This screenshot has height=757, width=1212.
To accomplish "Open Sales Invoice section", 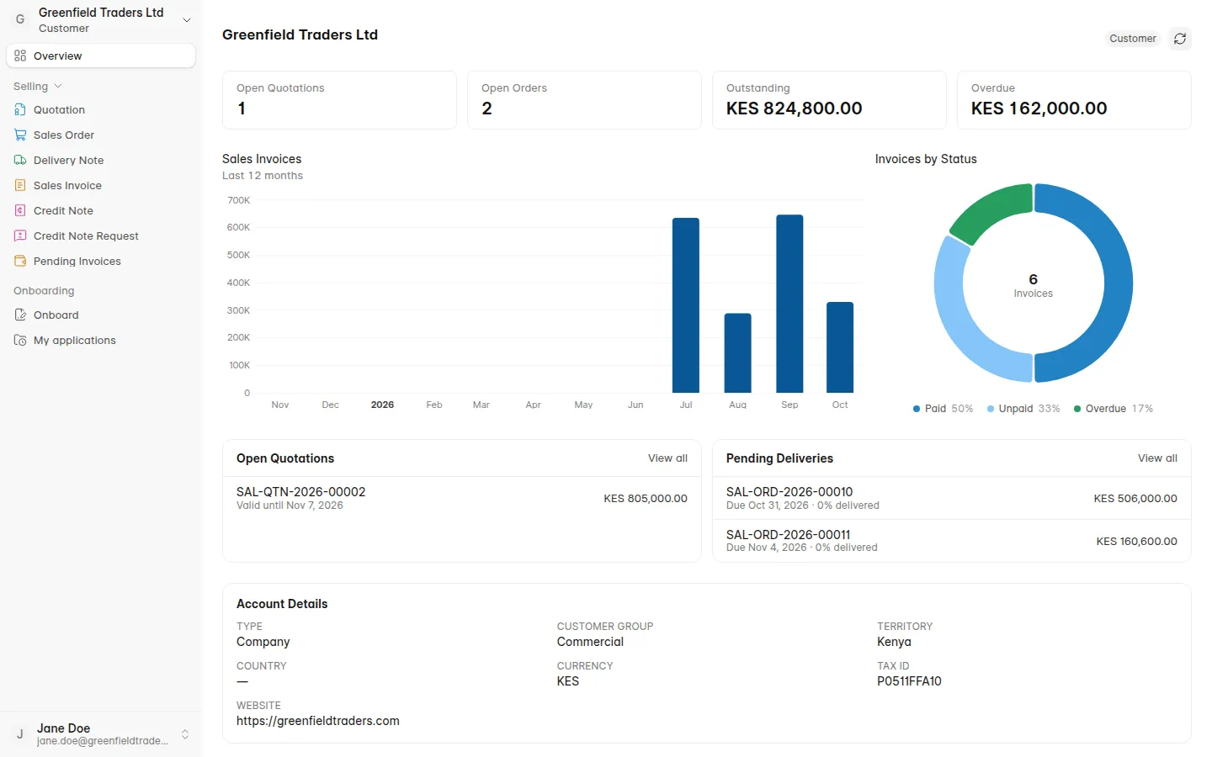I will pos(101,185).
